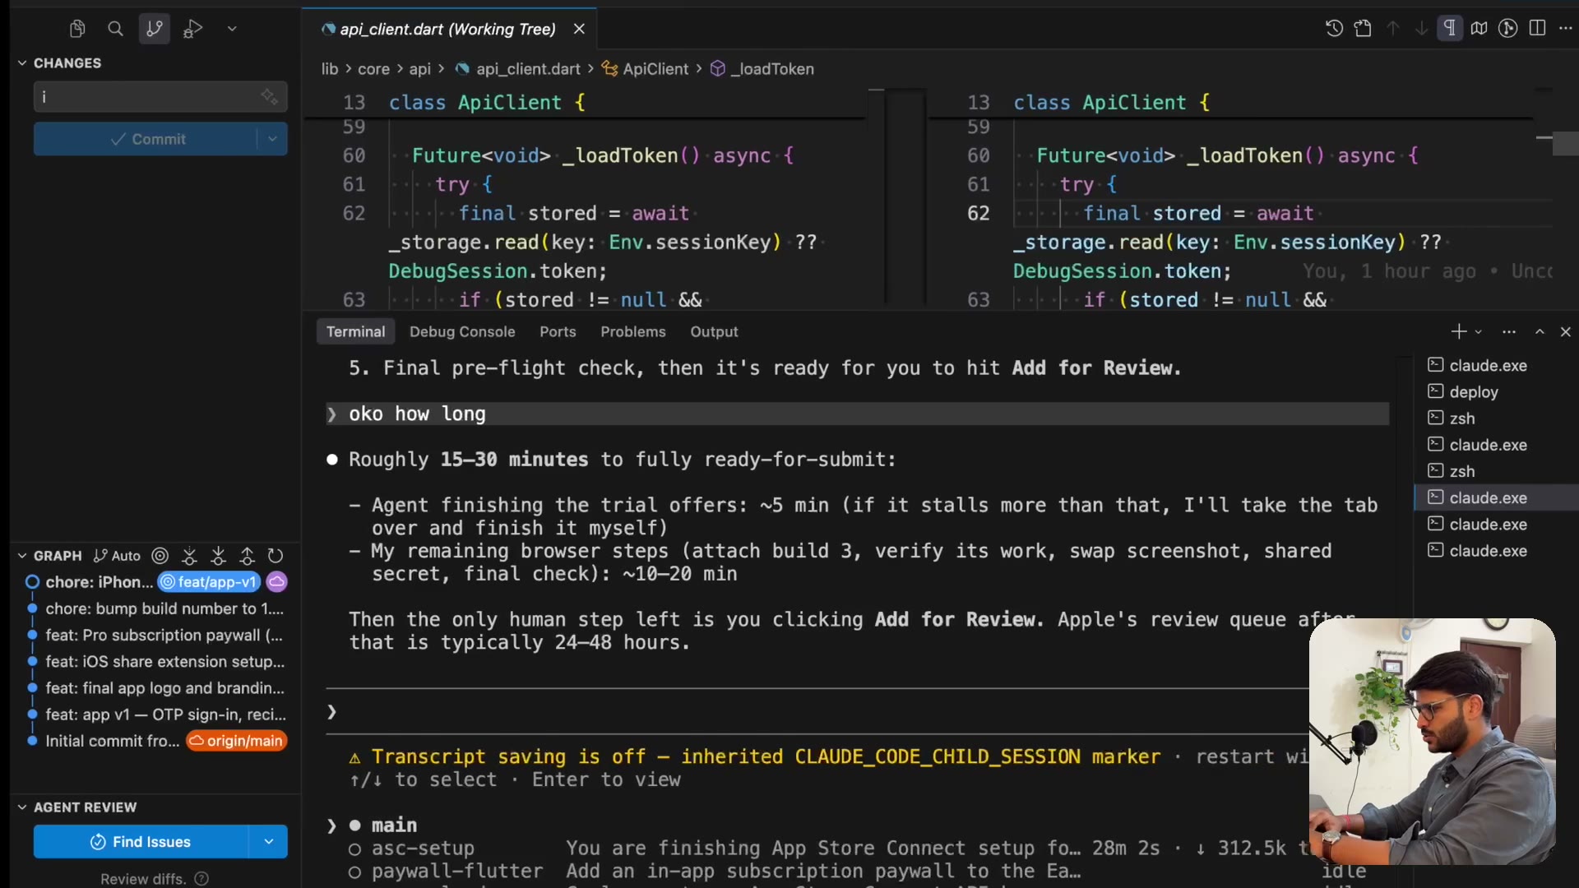Viewport: 1579px width, 888px height.
Task: Open the new terminal launch profile dropdown
Action: click(1479, 332)
